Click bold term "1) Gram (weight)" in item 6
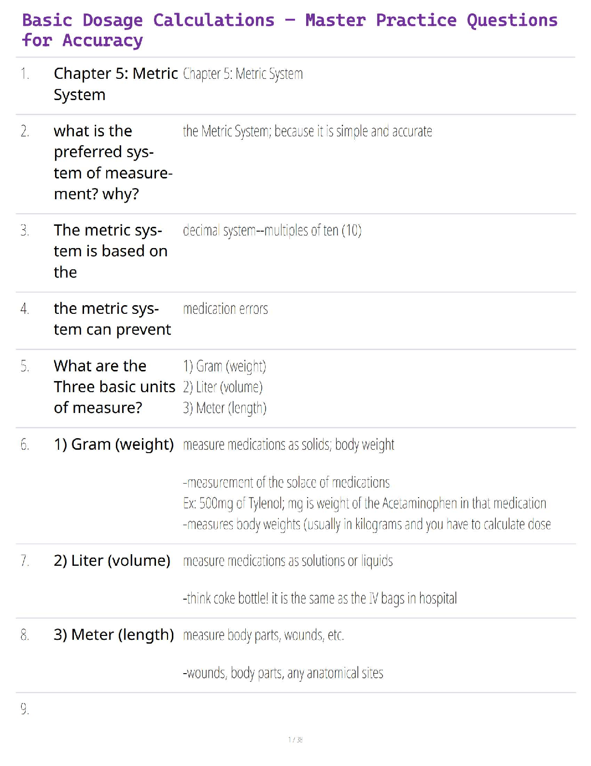 click(x=113, y=444)
